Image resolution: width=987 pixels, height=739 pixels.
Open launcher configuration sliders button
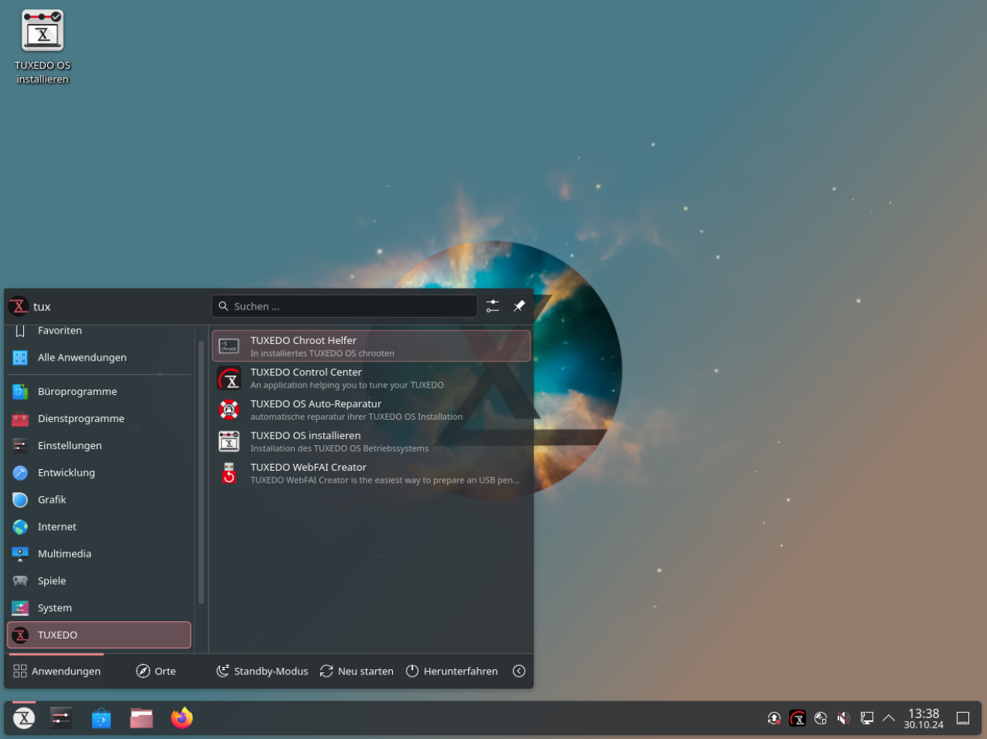[493, 306]
